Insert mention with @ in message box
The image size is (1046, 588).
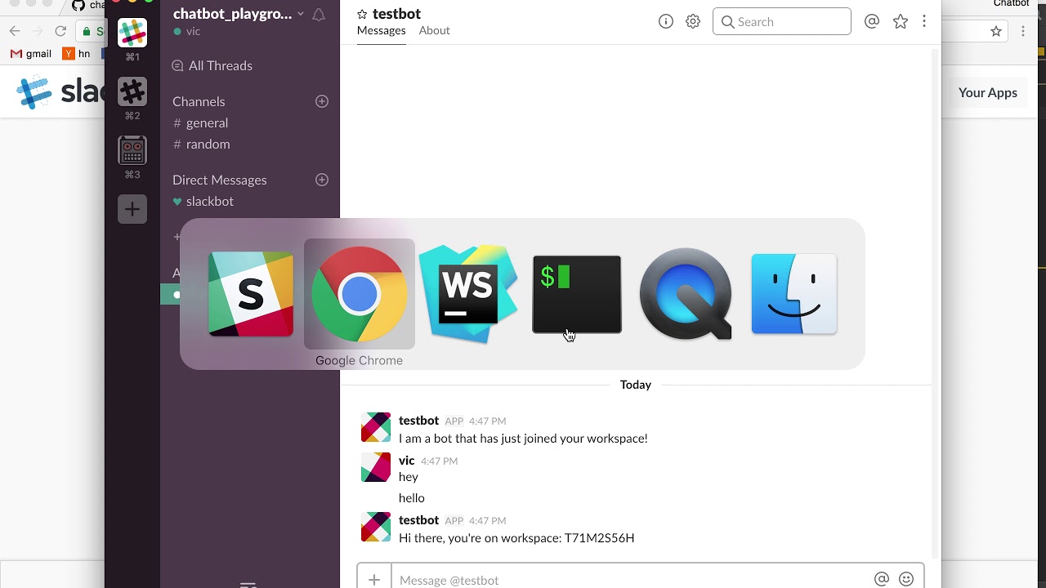coord(881,579)
